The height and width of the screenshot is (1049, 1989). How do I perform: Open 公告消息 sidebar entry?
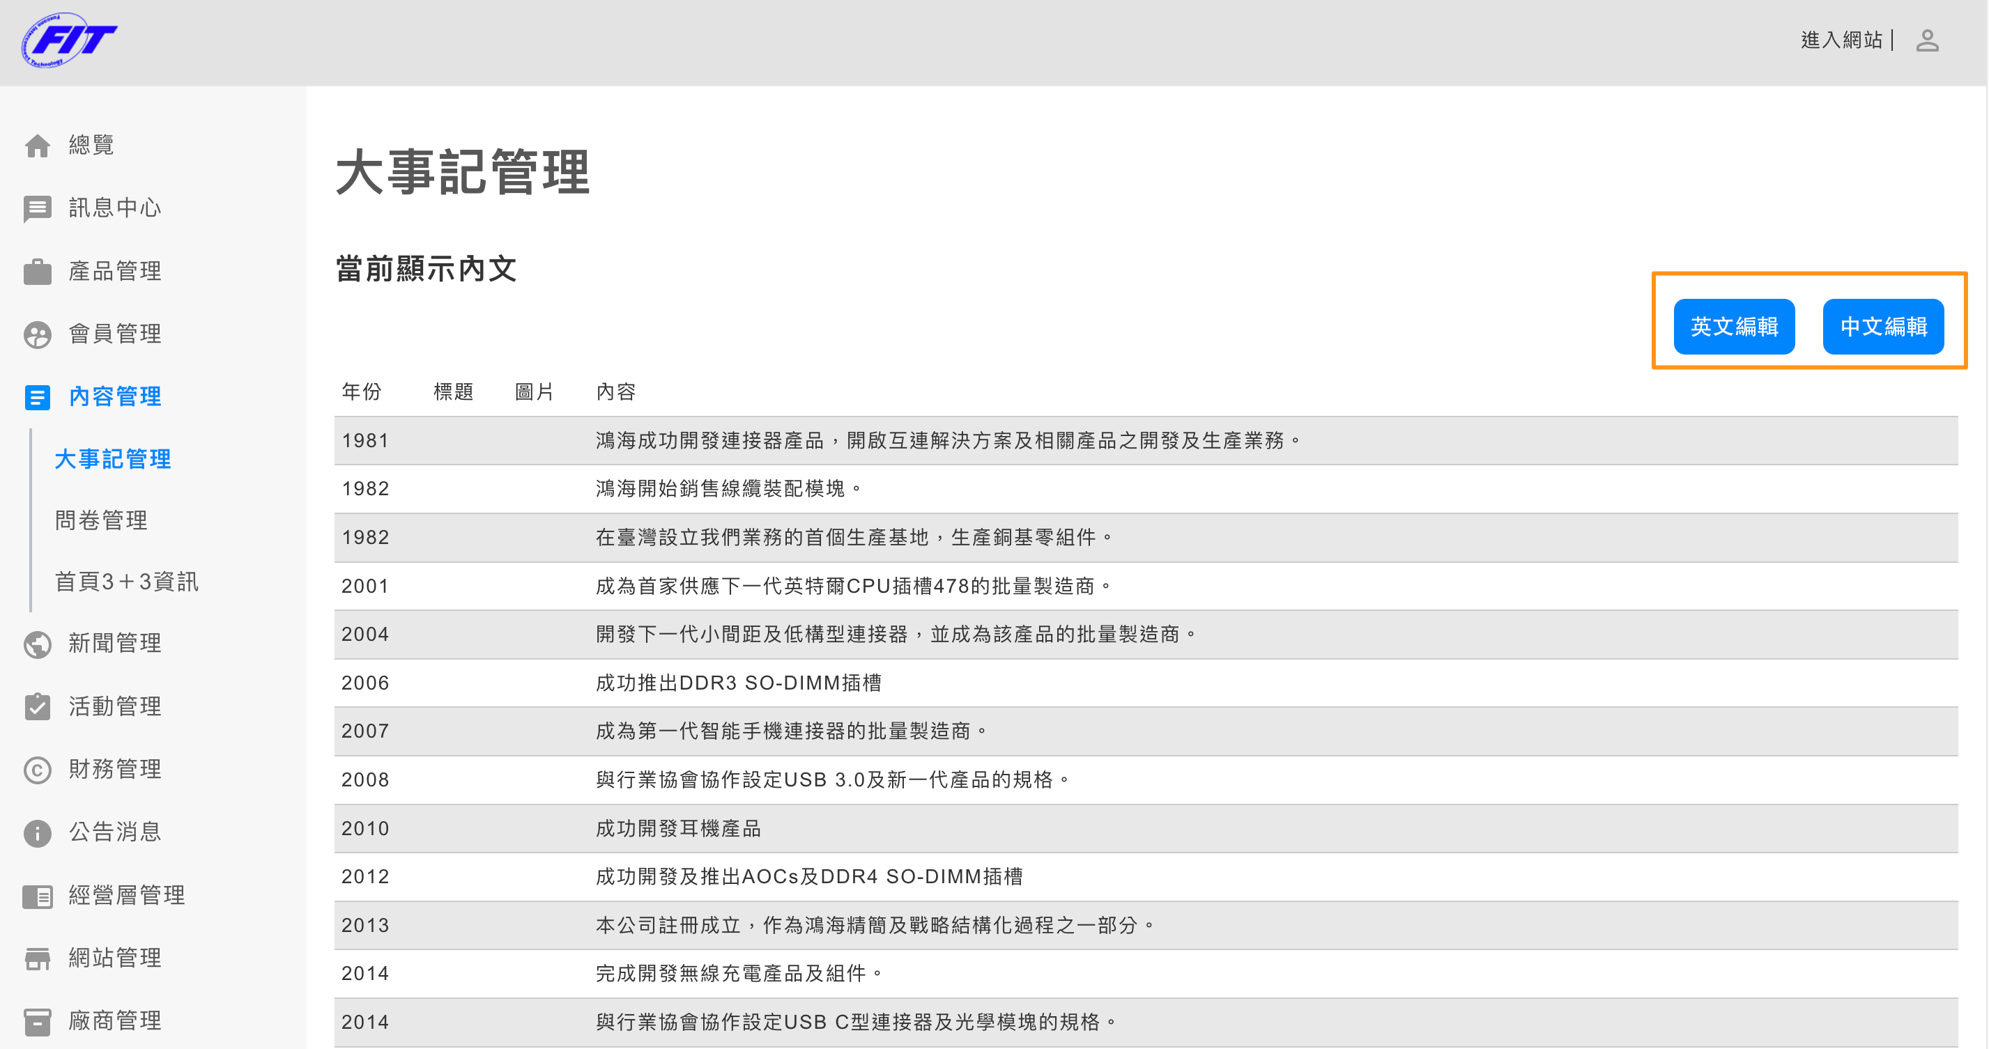point(115,832)
